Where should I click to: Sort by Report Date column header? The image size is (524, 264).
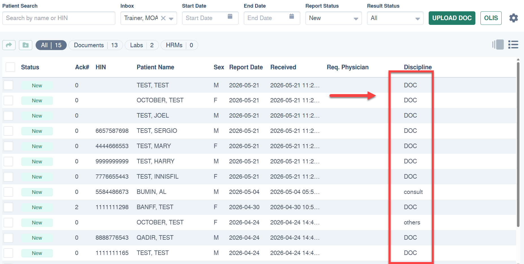click(246, 67)
